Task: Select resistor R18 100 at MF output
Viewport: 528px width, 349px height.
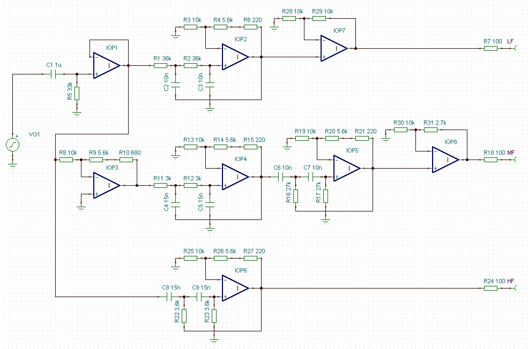Action: (x=490, y=160)
